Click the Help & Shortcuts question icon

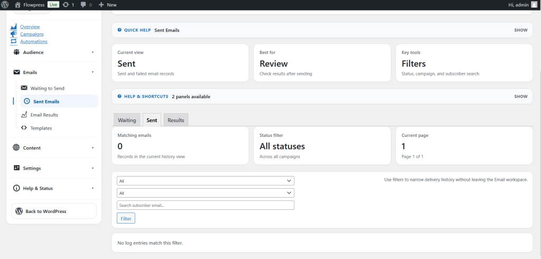click(119, 96)
